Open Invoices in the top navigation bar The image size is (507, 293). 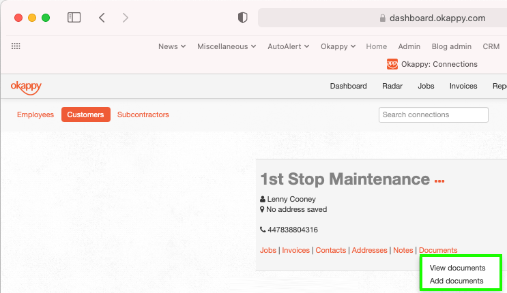463,86
